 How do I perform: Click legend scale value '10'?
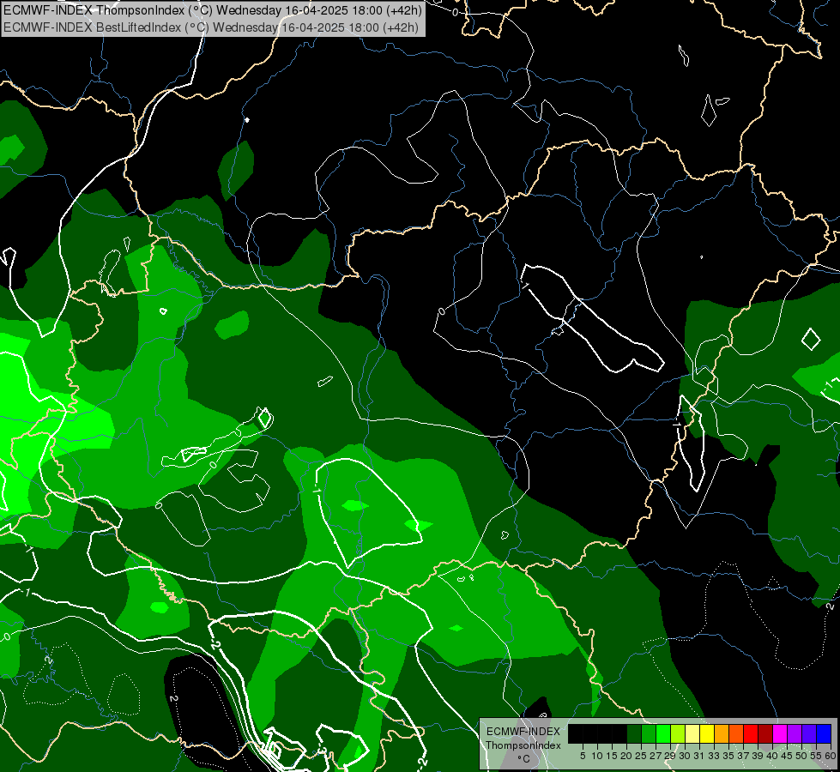coord(597,756)
